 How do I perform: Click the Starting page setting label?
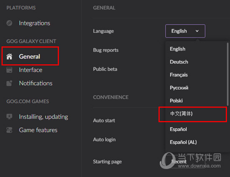tap(107, 162)
